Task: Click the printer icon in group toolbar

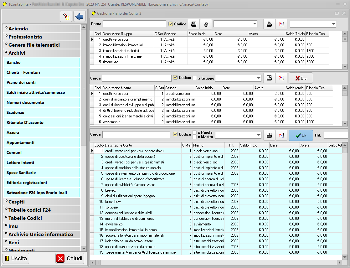Action: 269,24
